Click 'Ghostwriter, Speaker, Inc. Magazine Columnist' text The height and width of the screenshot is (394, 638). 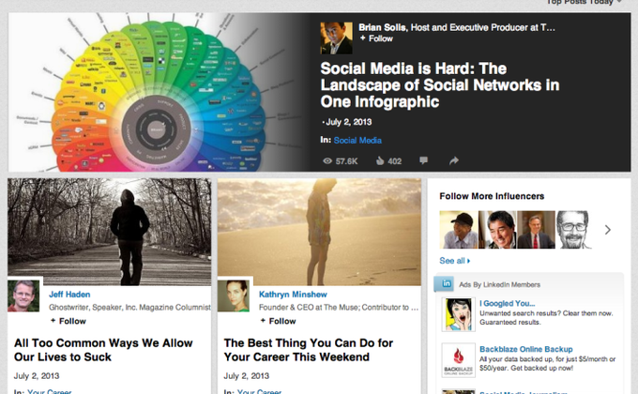point(129,308)
